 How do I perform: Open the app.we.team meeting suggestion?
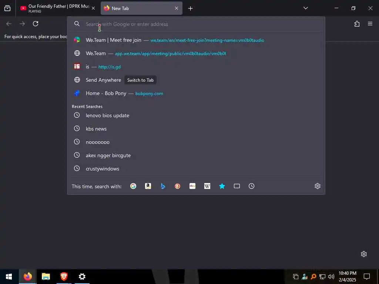(196, 53)
